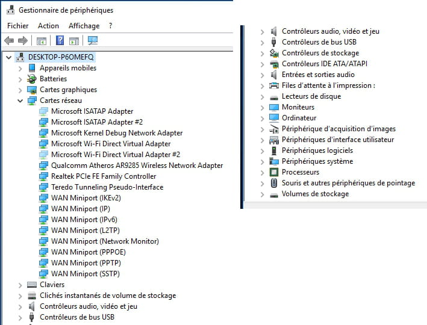The image size is (427, 325).
Task: Select the Batteries category icon
Action: point(32,79)
